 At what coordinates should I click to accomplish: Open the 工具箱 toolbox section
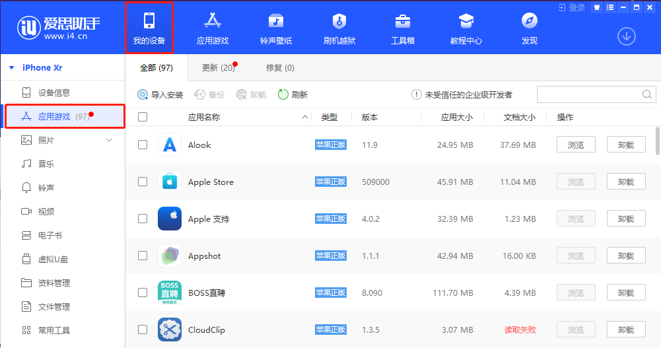click(x=403, y=28)
